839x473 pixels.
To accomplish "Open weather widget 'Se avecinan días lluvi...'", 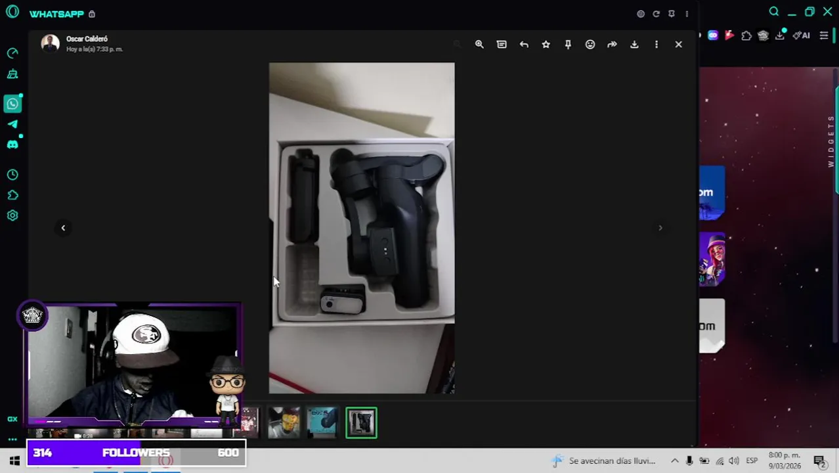I will click(x=604, y=461).
